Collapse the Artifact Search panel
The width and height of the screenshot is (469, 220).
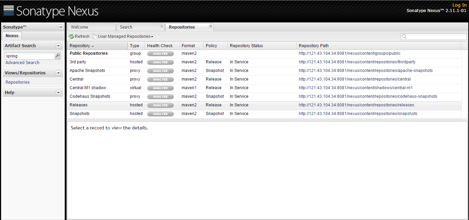58,45
